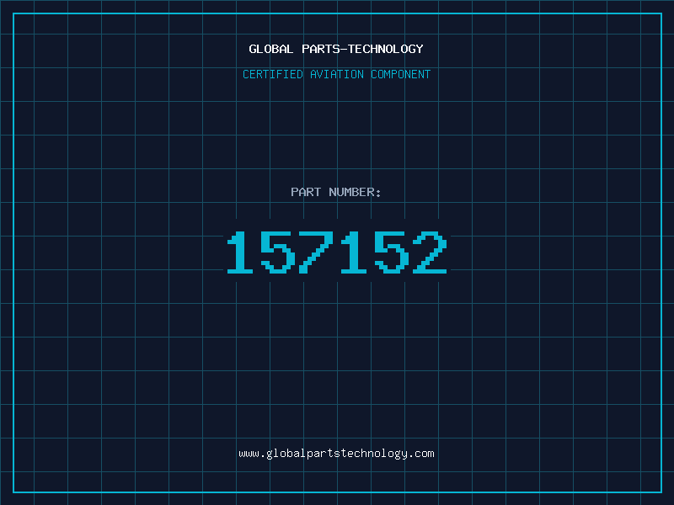Click the word GLOBAL in the title
This screenshot has height=505, width=674.
tap(271, 49)
